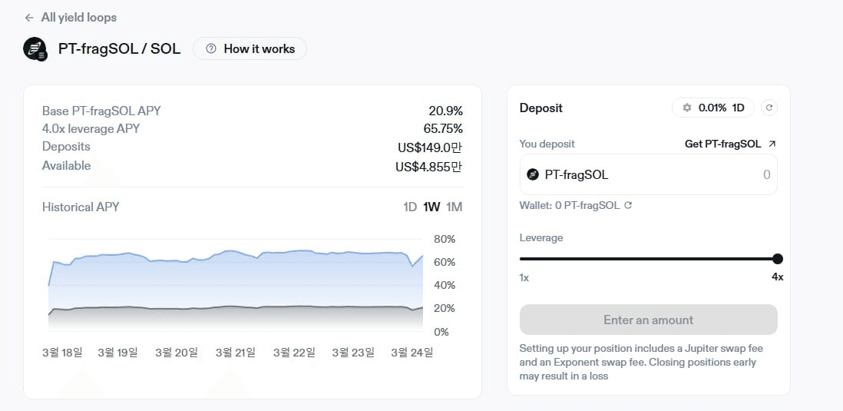Click the PT-fragSOL token icon in the deposit field
Image resolution: width=843 pixels, height=411 pixels.
(533, 174)
